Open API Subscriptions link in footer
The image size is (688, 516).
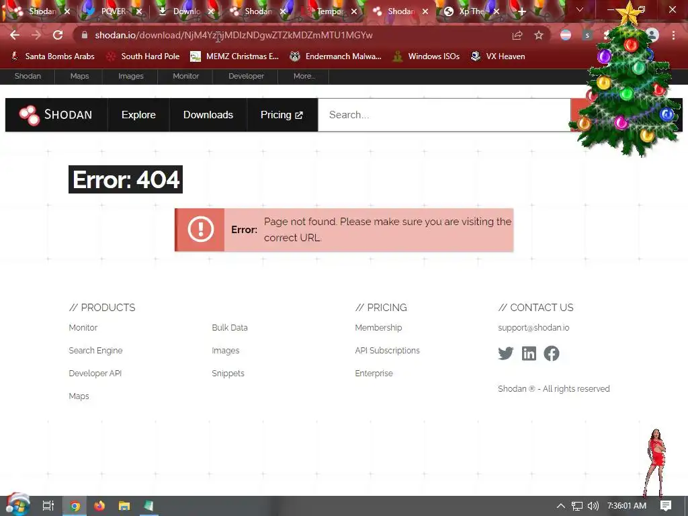click(387, 351)
